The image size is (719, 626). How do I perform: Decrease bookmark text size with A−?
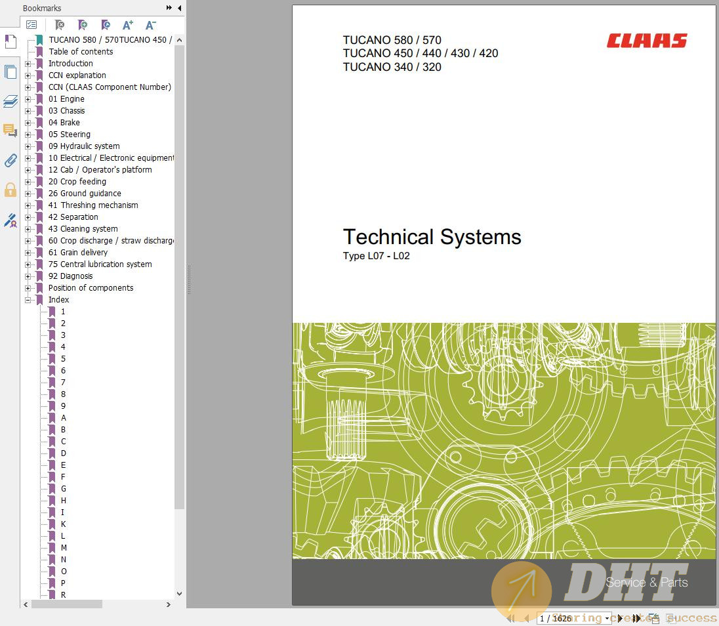click(x=151, y=25)
